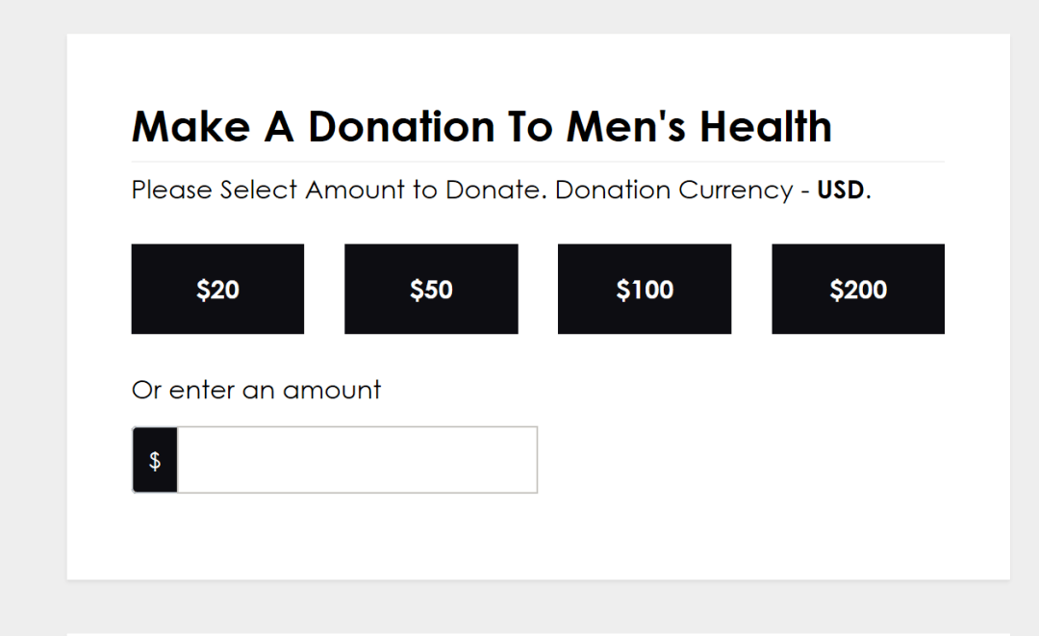Image resolution: width=1039 pixels, height=636 pixels.
Task: Choose the $50 donation button
Action: coord(431,290)
